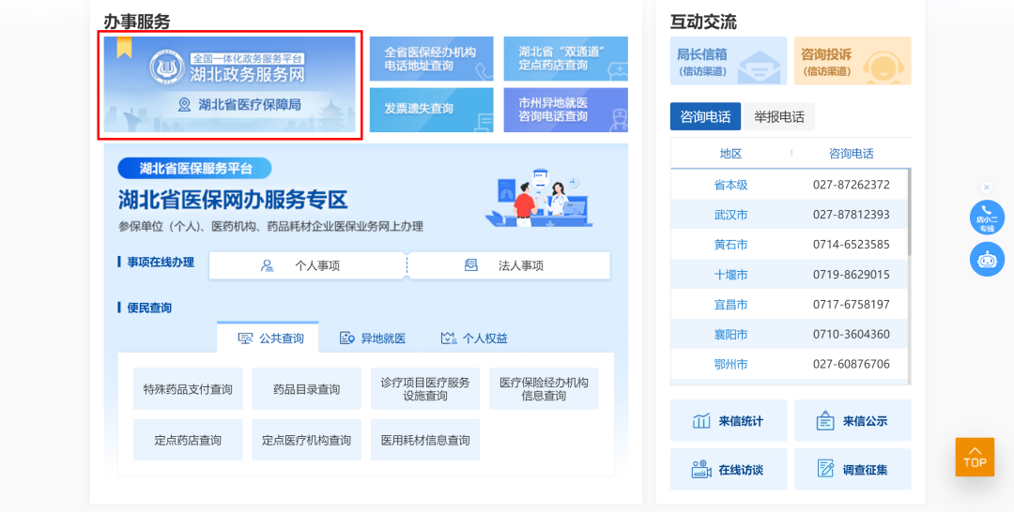Switch to 咨询电话 tab

tap(705, 117)
